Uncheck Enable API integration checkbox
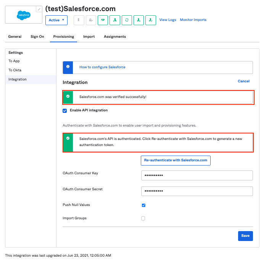 65,111
